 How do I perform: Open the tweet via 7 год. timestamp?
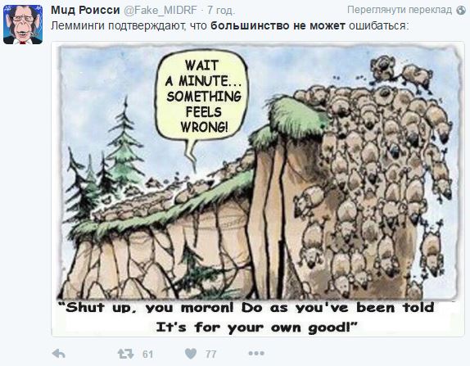tap(221, 11)
